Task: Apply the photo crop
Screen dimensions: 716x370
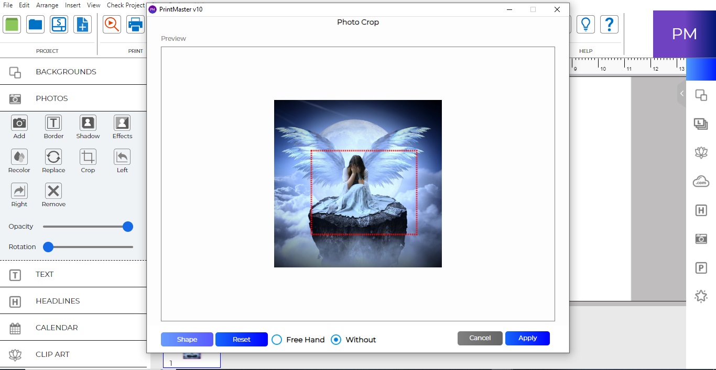Action: click(x=527, y=338)
